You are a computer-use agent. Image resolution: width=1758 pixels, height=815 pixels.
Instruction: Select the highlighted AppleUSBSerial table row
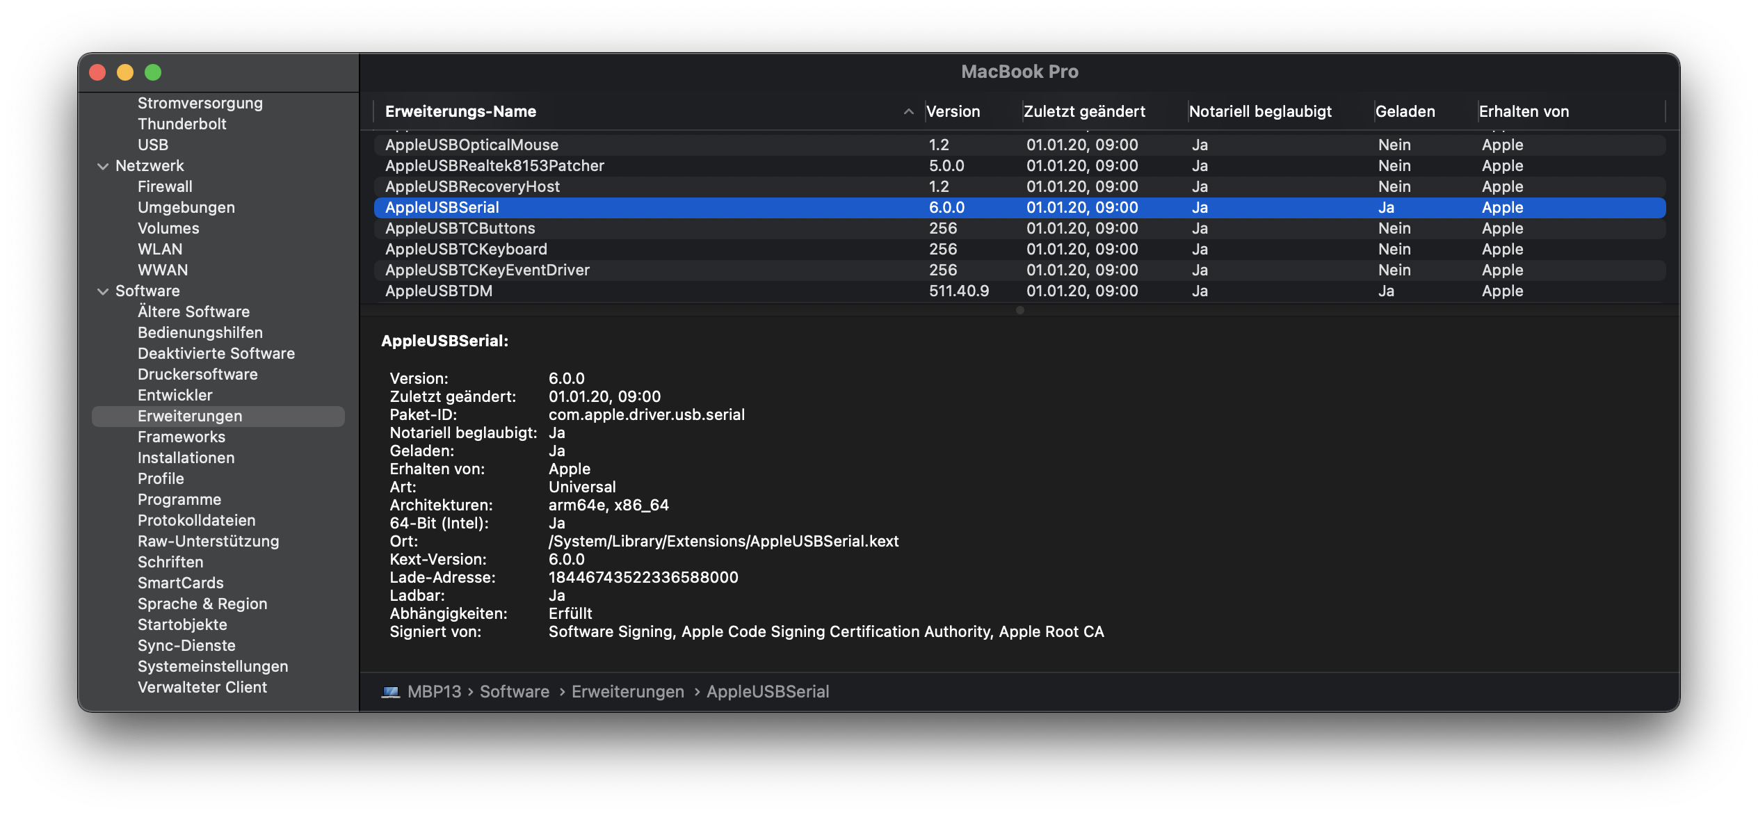point(1019,207)
